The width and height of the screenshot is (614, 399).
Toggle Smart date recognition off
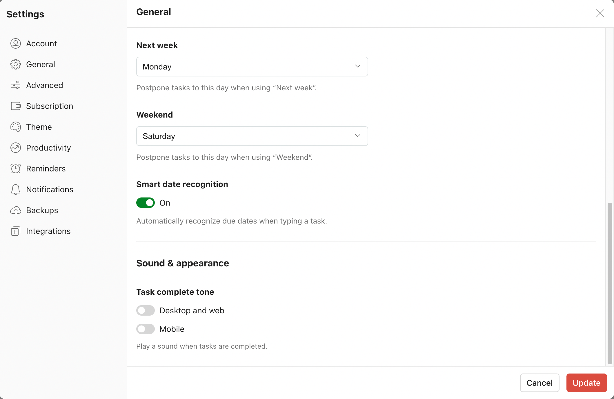[146, 203]
